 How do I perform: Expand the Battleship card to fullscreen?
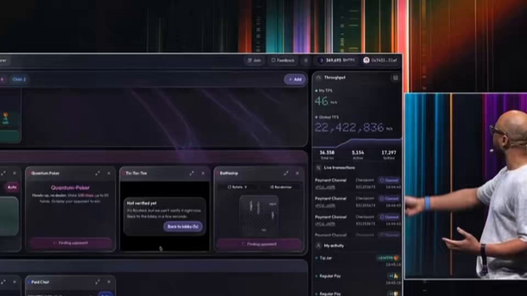[x=286, y=173]
